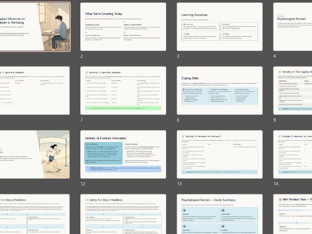
Task: Select slide 14 Activity 3 answers thumbnail
Action: point(293,154)
